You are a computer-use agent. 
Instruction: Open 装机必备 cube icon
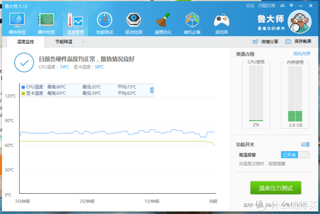pyautogui.click(x=192, y=23)
